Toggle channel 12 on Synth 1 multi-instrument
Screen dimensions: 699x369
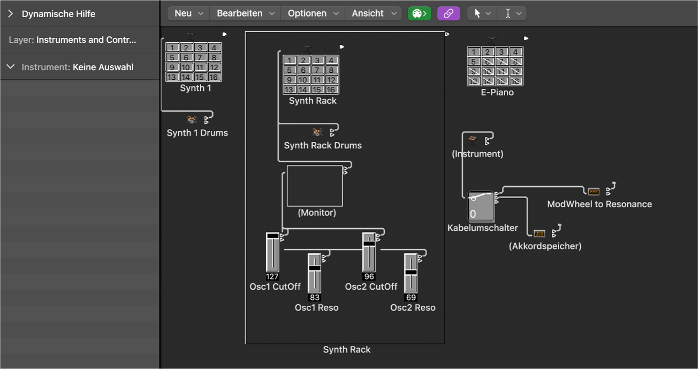(x=214, y=67)
